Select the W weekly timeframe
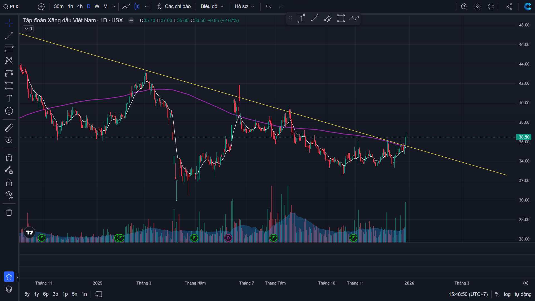Image resolution: width=535 pixels, height=301 pixels. pos(97,6)
